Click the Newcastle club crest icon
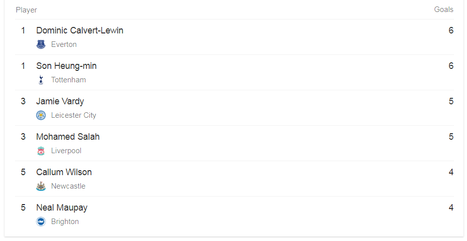Screen dimensions: 467x241 pyautogui.click(x=41, y=186)
